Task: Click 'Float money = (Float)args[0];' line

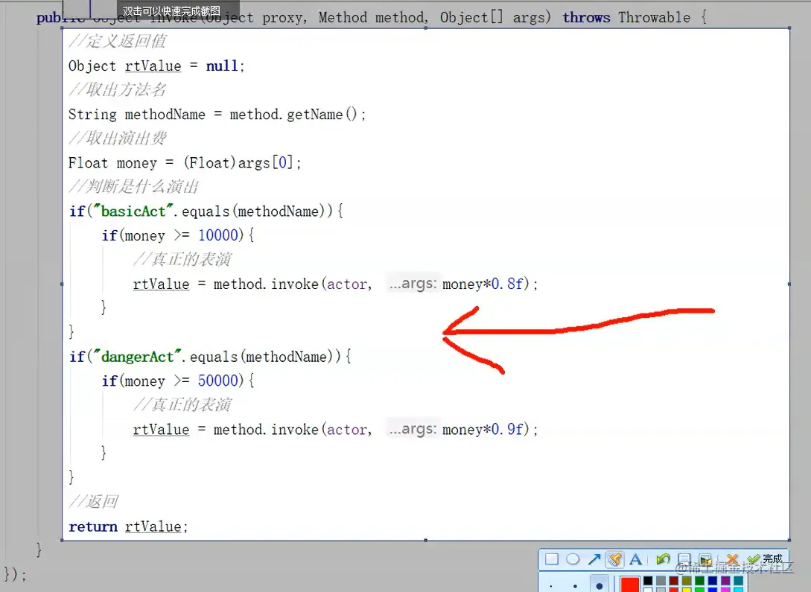Action: coord(185,163)
